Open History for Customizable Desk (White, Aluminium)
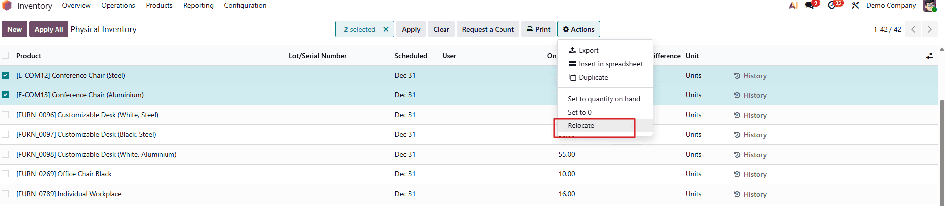The height and width of the screenshot is (206, 945). (750, 155)
